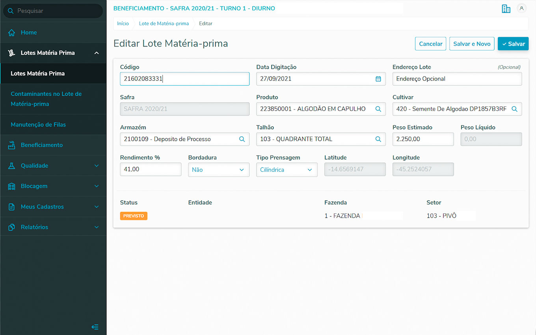Open the company building icon in header
The height and width of the screenshot is (335, 536).
click(506, 9)
